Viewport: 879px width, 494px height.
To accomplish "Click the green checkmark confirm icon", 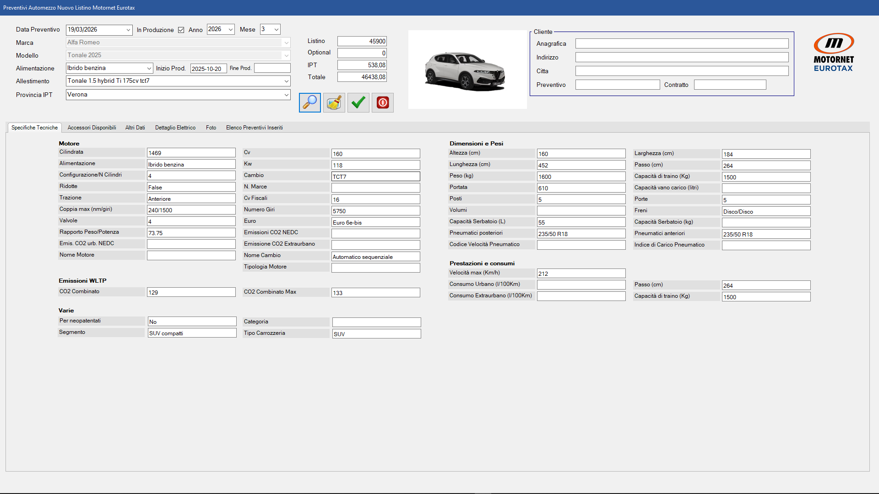I will click(358, 102).
